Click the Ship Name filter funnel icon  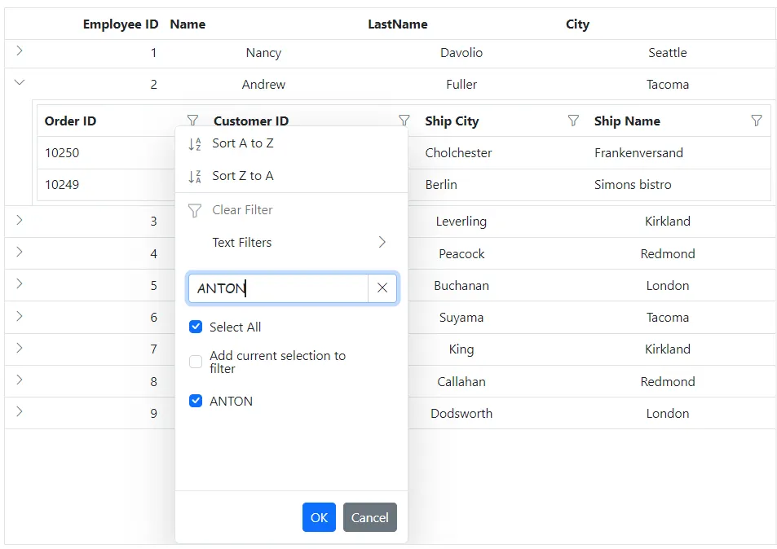pos(757,120)
